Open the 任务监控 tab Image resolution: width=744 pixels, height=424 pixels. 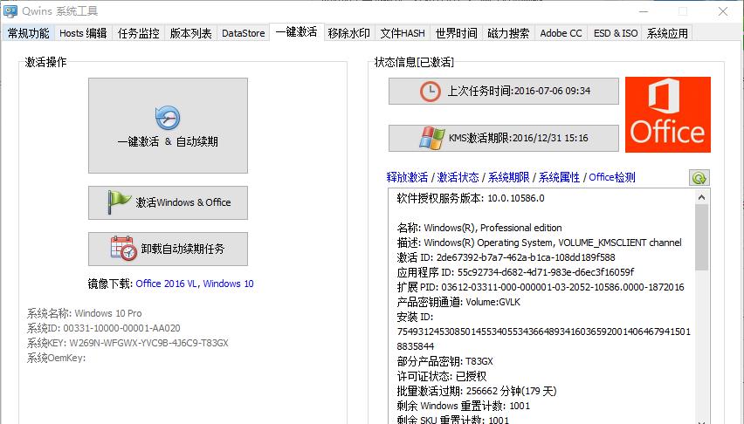tap(139, 33)
